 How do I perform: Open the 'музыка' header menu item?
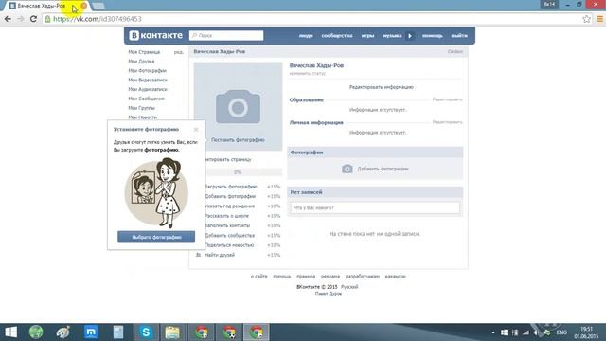click(392, 36)
